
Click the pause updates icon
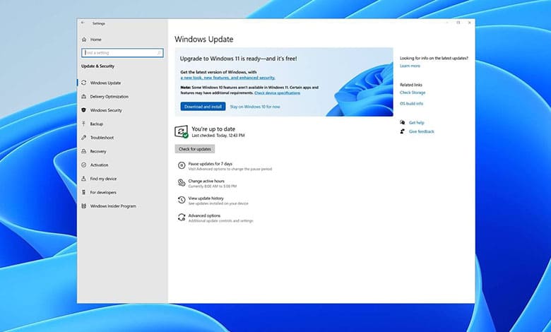182,165
